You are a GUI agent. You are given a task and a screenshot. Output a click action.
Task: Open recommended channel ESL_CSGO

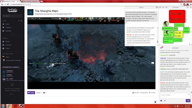(13, 80)
